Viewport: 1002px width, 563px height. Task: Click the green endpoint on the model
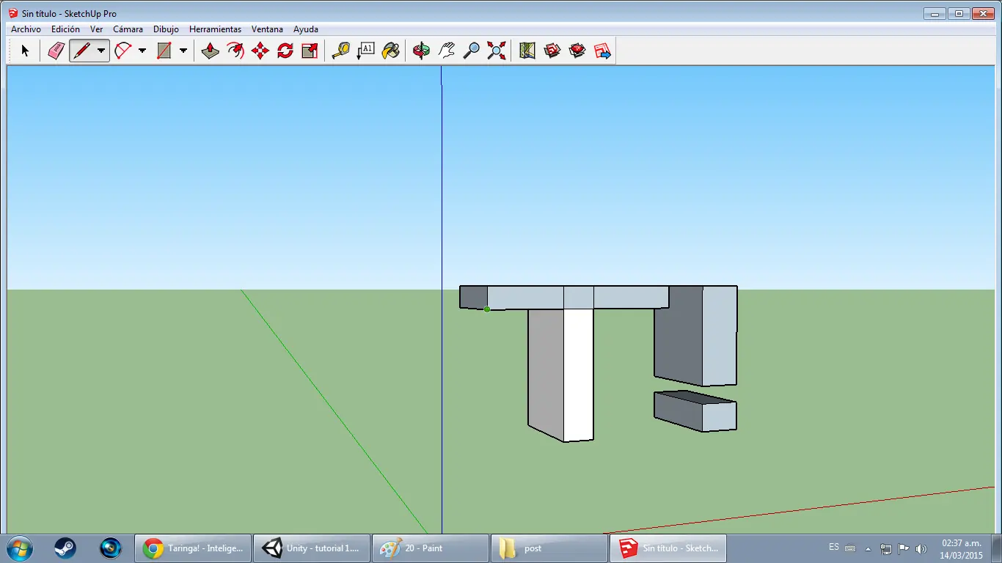[x=487, y=309]
